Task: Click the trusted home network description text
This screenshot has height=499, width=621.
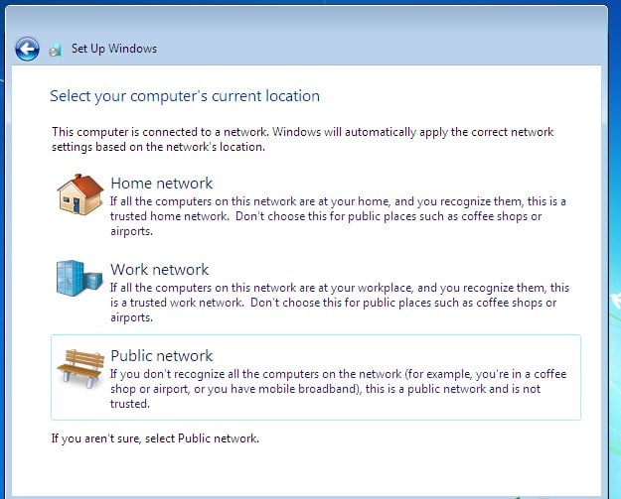Action: (x=338, y=216)
